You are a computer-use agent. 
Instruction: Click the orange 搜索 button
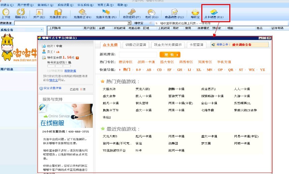[170, 55]
